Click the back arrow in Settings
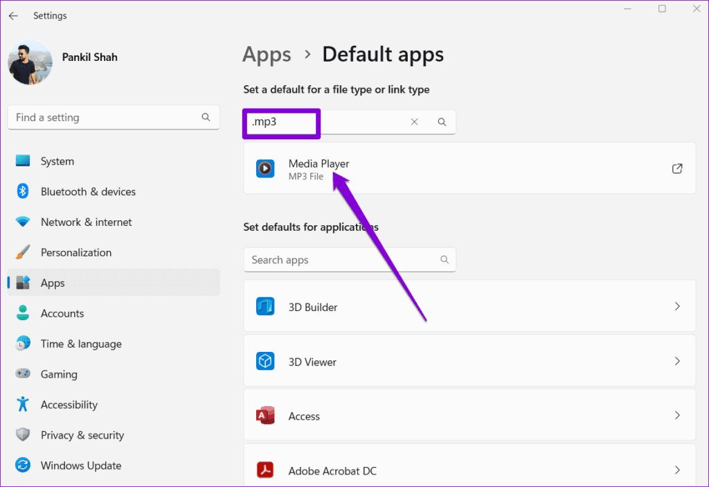This screenshot has width=709, height=487. tap(13, 15)
